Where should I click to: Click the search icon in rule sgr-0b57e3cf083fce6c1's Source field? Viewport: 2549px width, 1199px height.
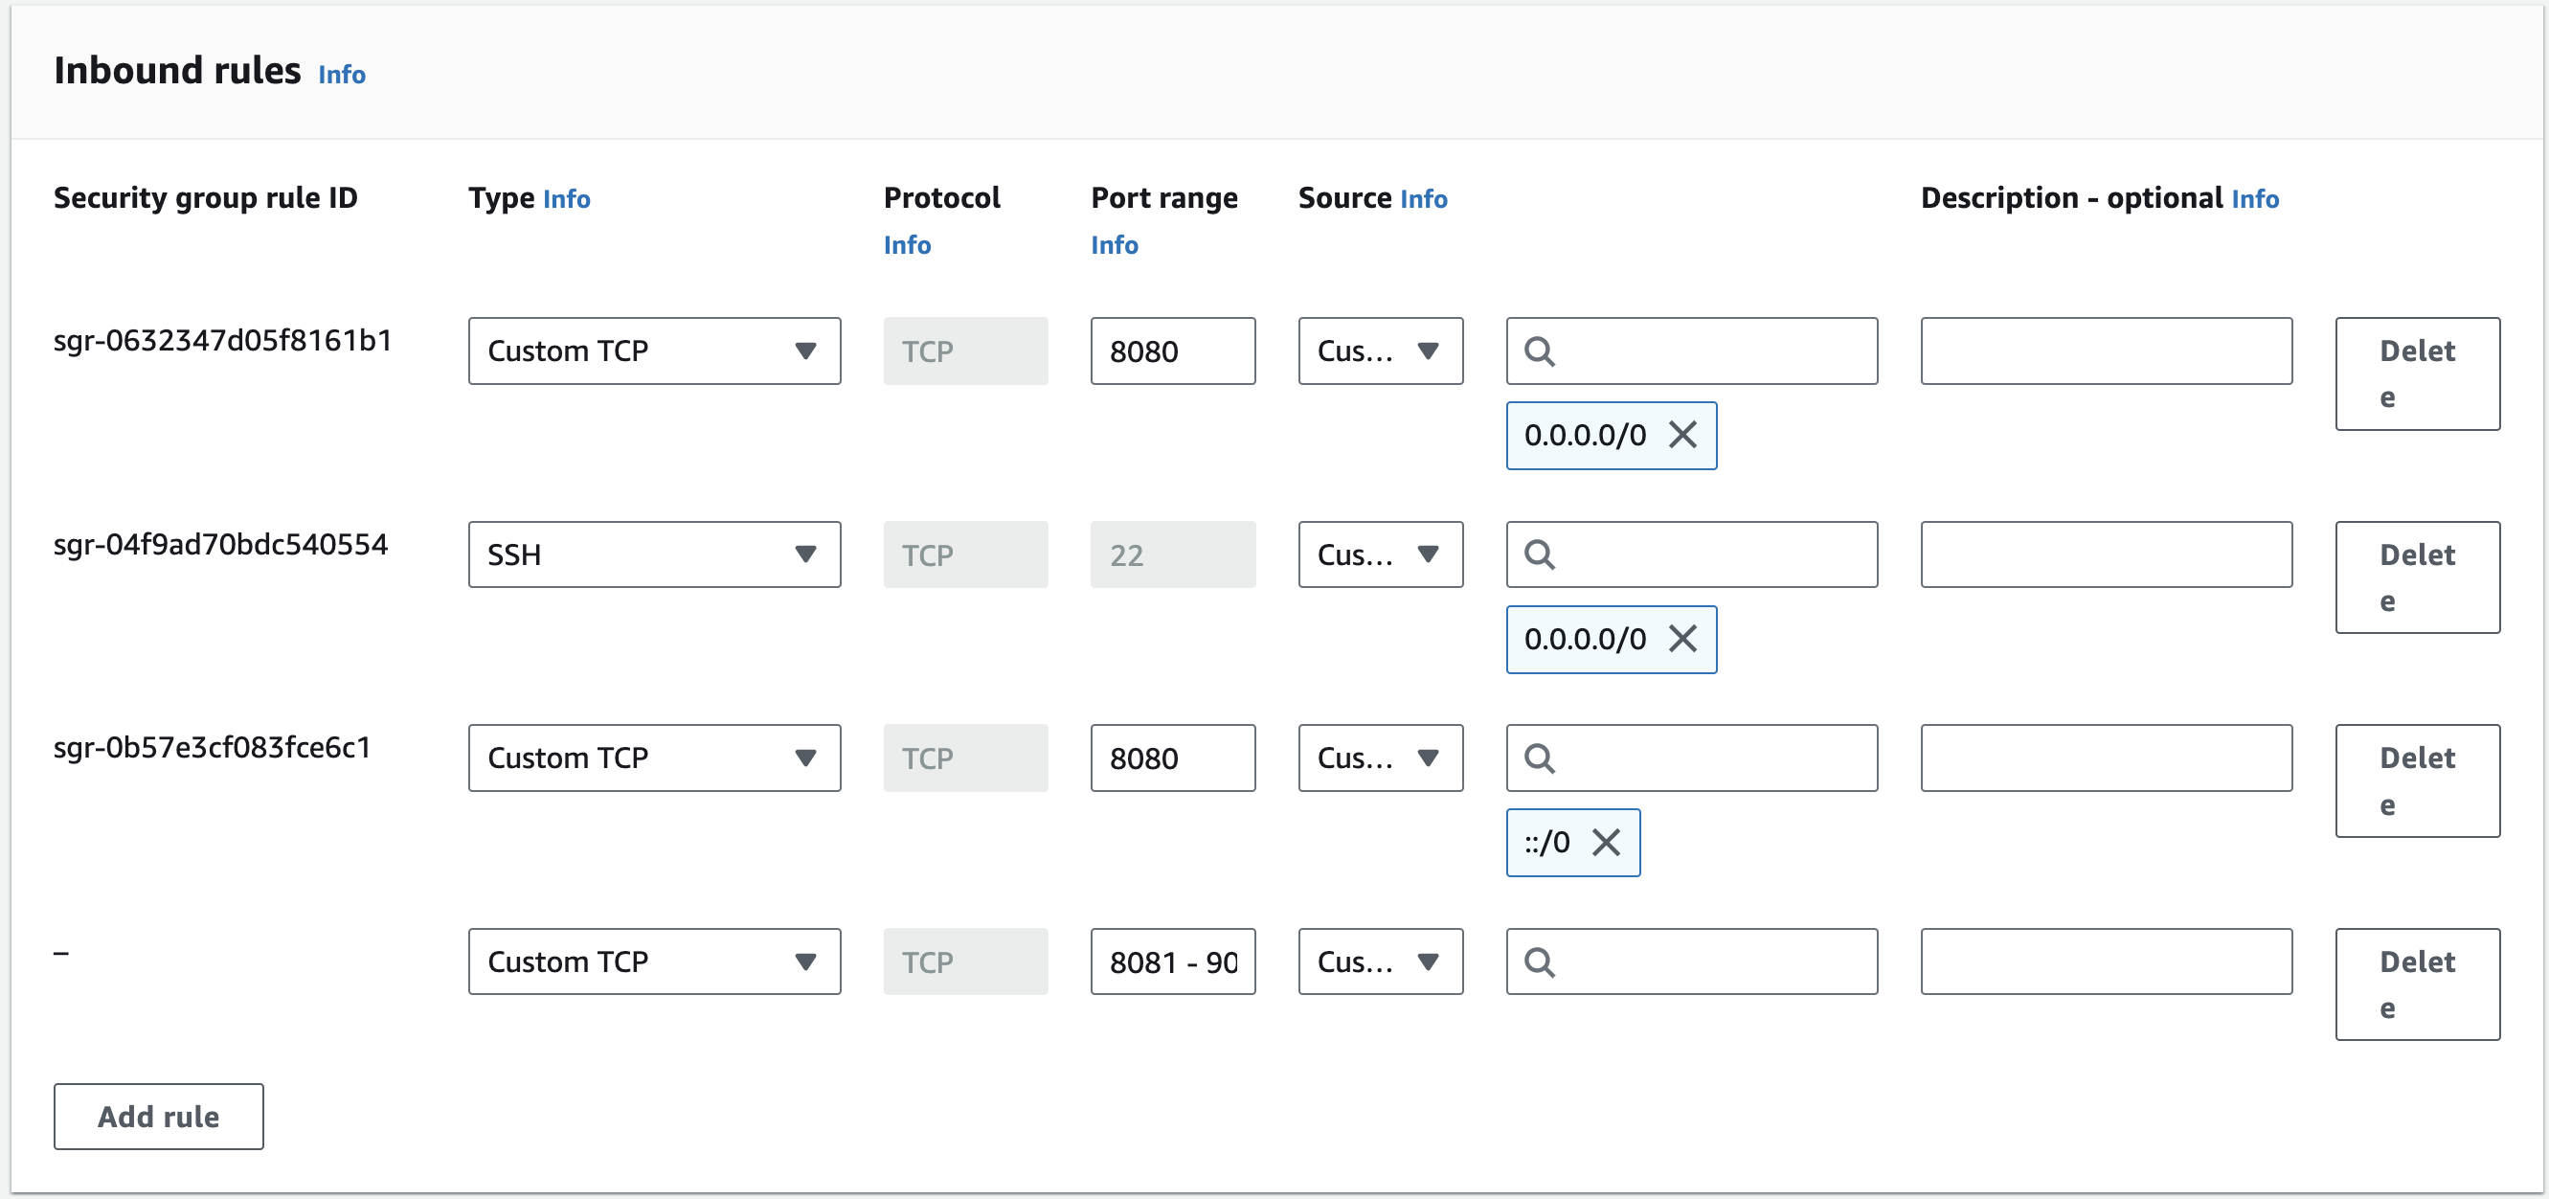pyautogui.click(x=1541, y=758)
